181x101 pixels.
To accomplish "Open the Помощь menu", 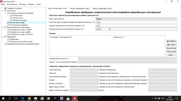I will (22, 4).
